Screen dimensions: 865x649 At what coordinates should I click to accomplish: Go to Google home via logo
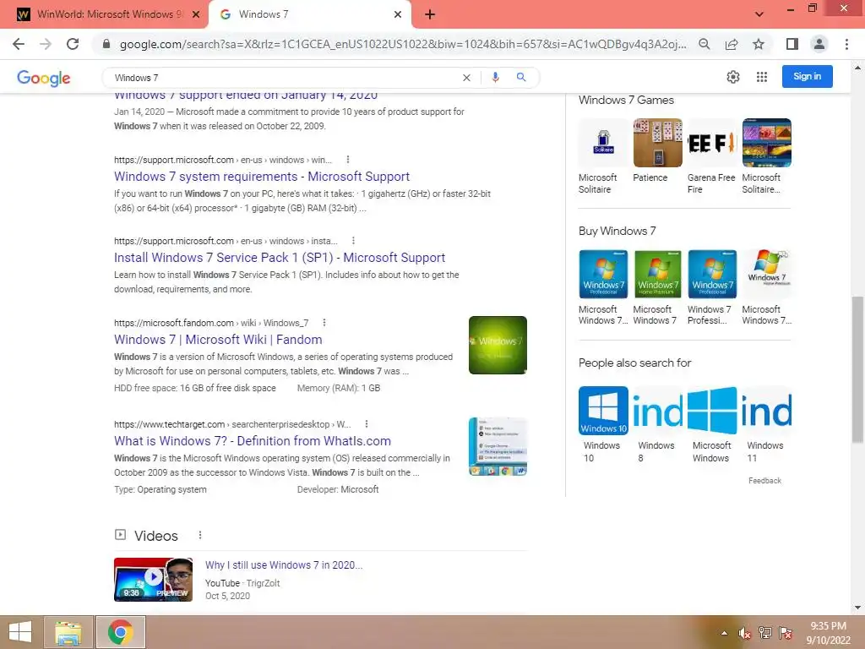coord(44,78)
